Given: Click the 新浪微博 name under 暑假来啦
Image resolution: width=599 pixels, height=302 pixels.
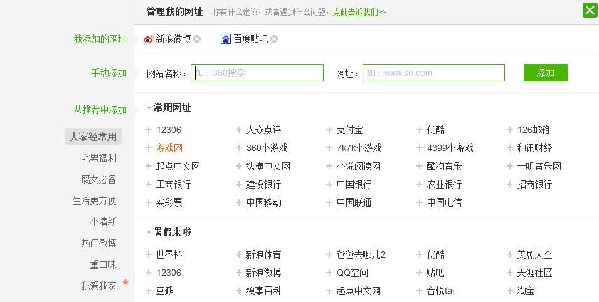Looking at the screenshot, I should [263, 273].
